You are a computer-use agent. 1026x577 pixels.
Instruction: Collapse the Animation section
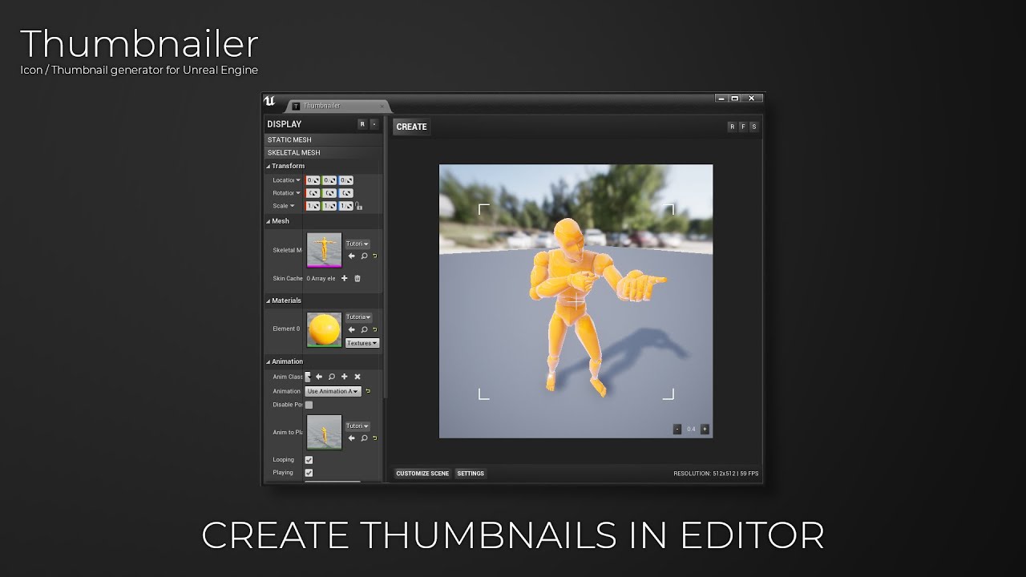click(x=269, y=361)
